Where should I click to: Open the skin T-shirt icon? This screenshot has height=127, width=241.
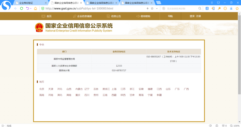pos(218,3)
